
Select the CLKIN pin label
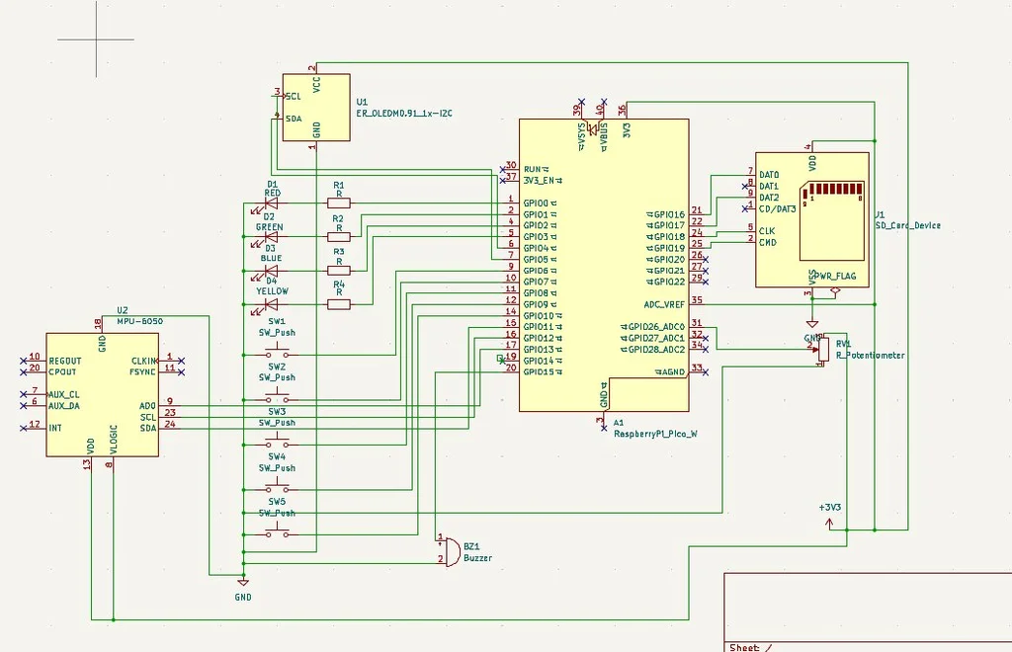click(x=144, y=361)
